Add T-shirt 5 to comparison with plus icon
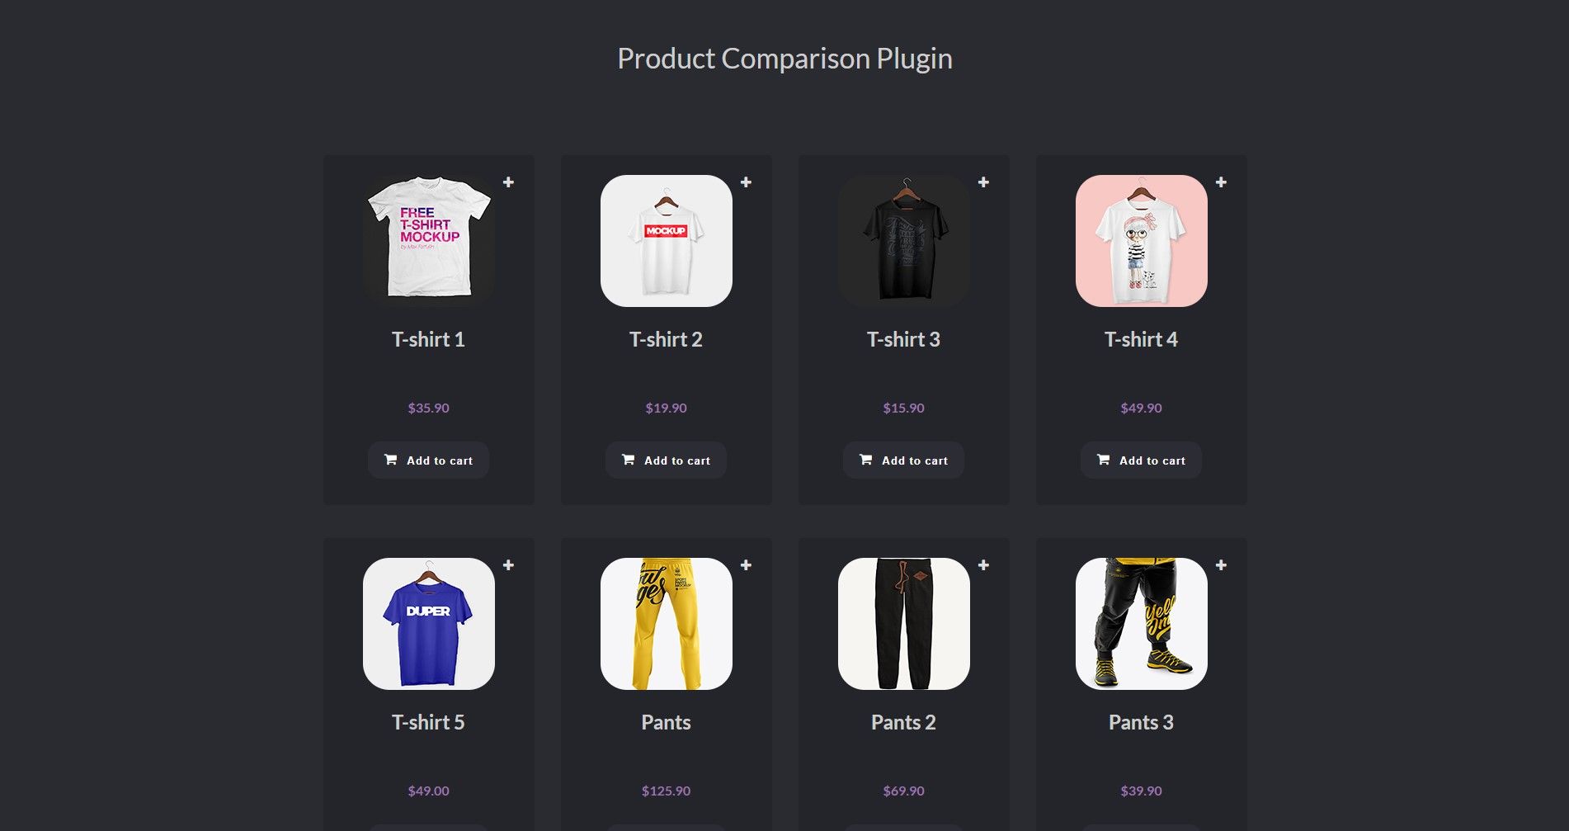The width and height of the screenshot is (1569, 831). tap(508, 565)
